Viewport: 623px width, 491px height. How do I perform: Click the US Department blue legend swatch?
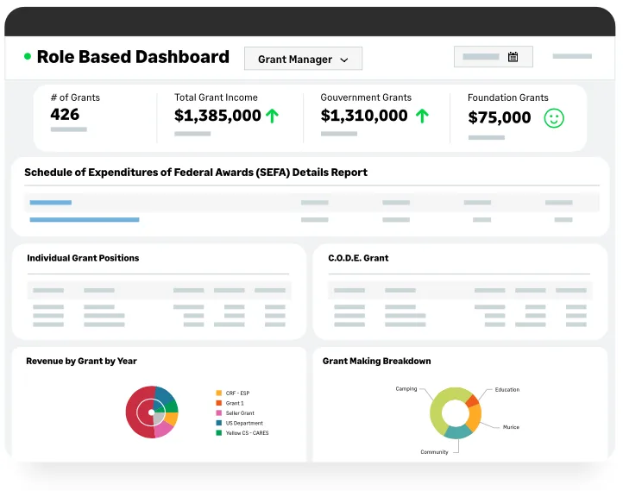click(x=218, y=423)
